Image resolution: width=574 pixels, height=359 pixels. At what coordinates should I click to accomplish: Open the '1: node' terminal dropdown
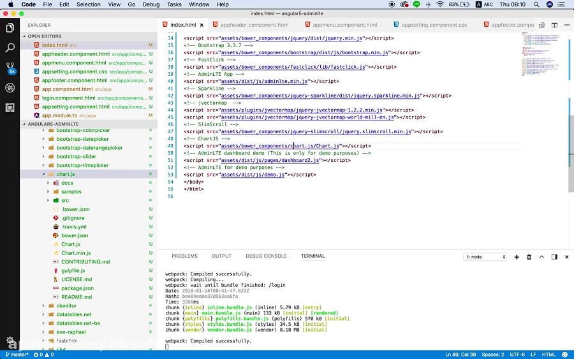[485, 257]
